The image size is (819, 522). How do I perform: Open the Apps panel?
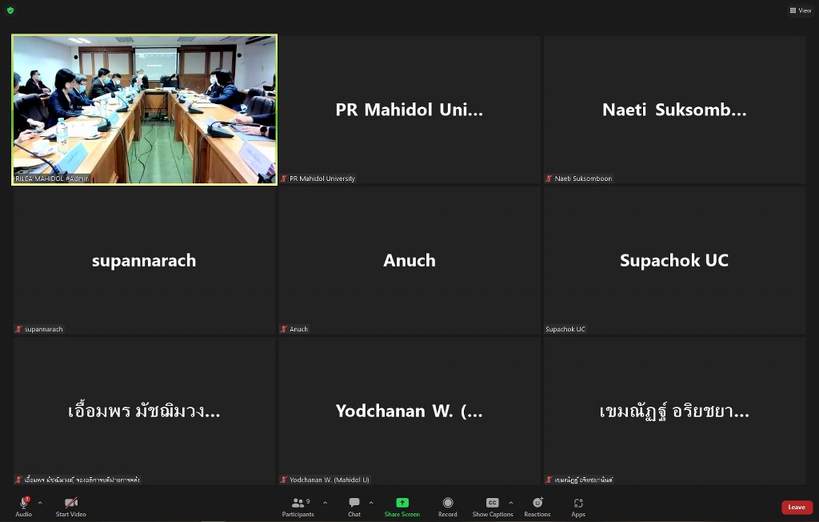(x=578, y=504)
